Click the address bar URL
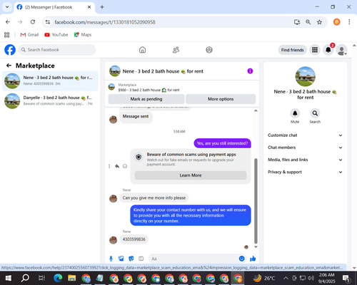 click(105, 22)
